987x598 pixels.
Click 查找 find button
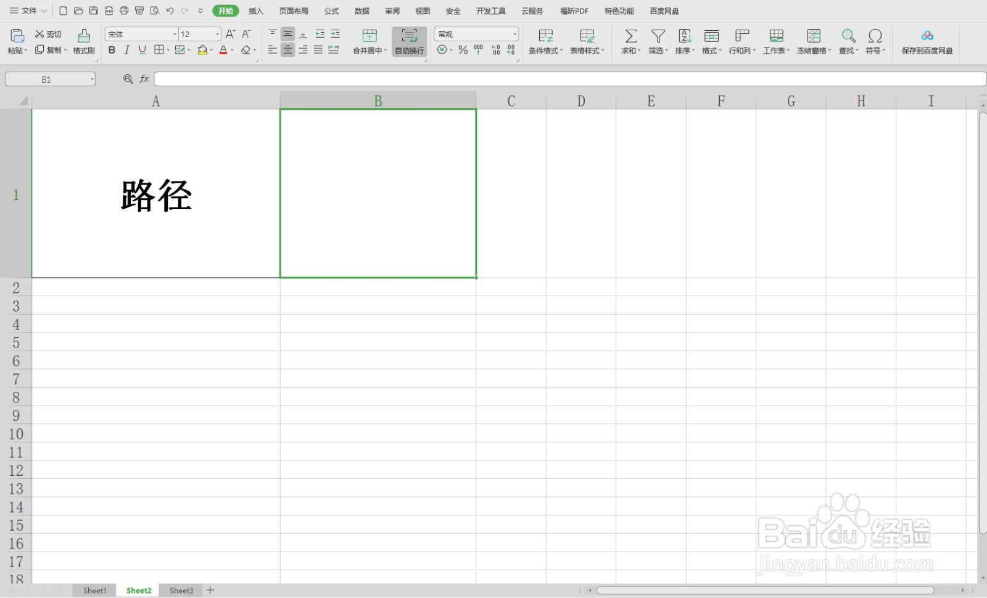click(848, 41)
